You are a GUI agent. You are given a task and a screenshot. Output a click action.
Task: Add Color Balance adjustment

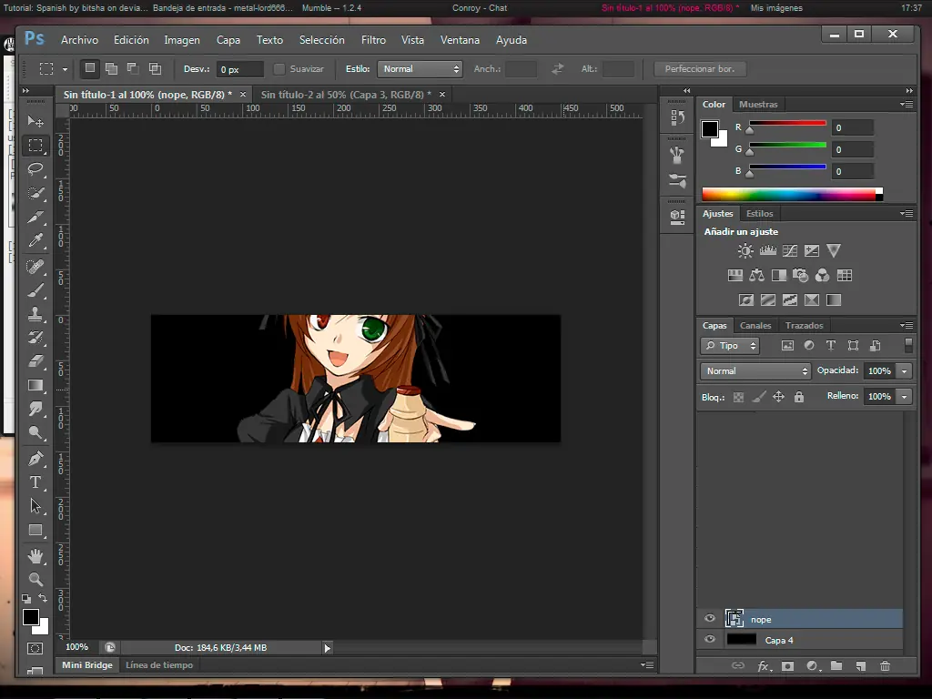point(756,275)
